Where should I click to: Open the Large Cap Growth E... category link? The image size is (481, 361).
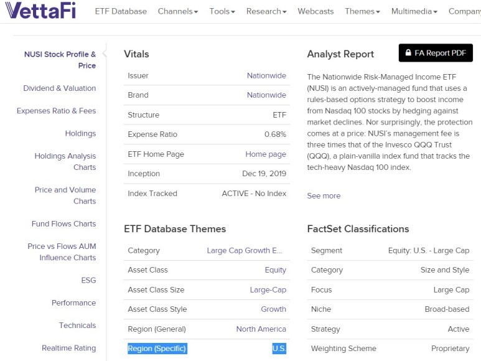point(245,251)
